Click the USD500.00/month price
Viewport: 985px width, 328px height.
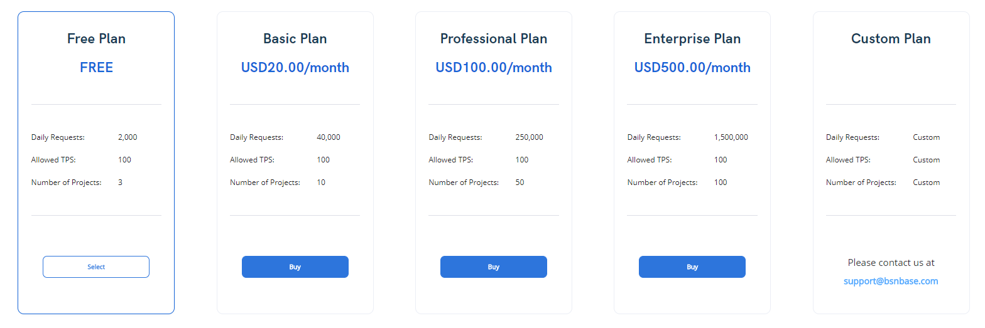692,67
